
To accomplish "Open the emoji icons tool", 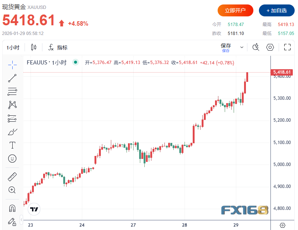I will 12,159.
